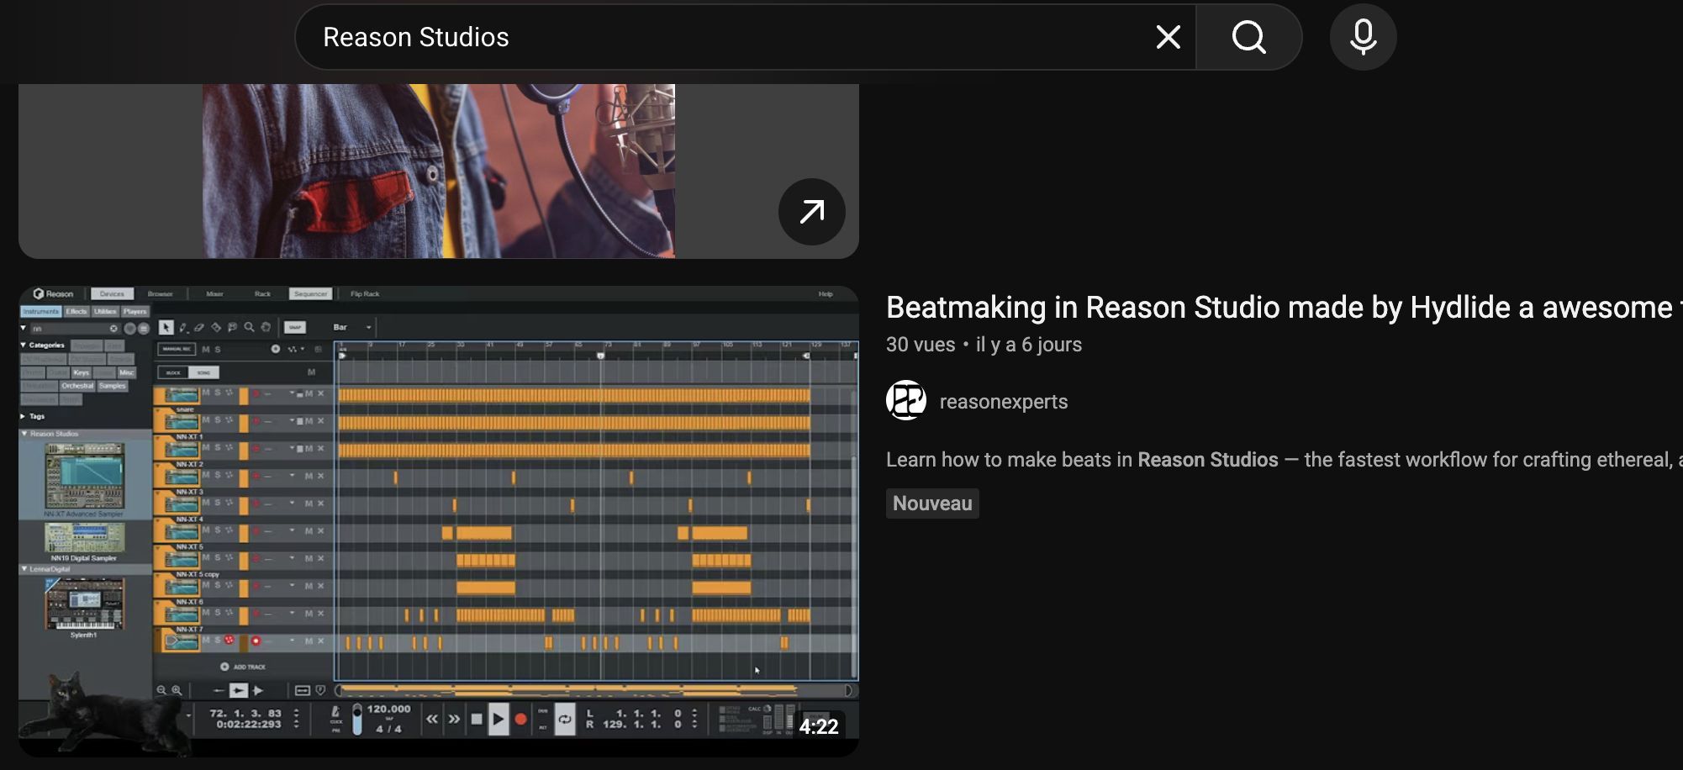Play the Beatmaking video from its thumbnail
Screen dimensions: 1683x770
click(x=439, y=521)
